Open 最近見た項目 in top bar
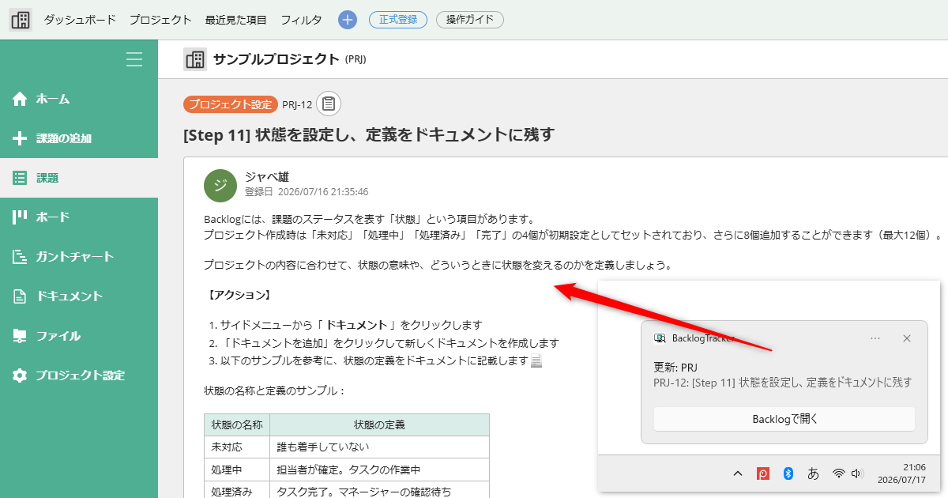The height and width of the screenshot is (498, 948). [235, 20]
